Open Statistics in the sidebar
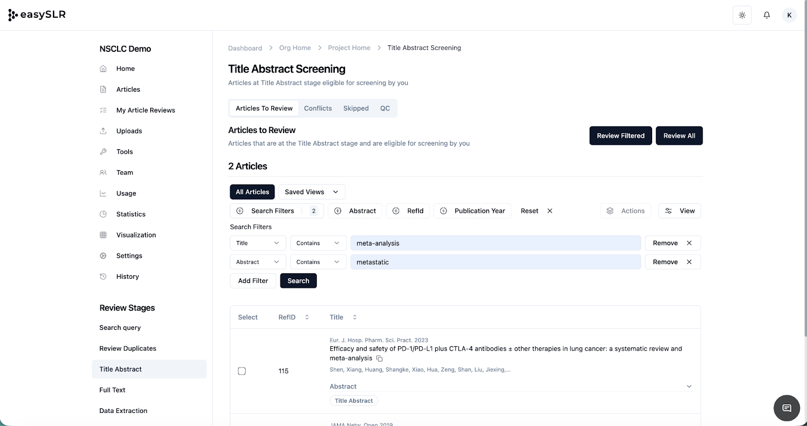 (x=131, y=214)
